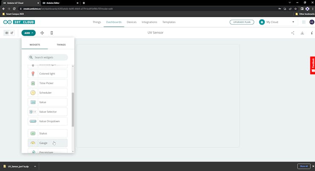Click widget list scrollbar thumb
The height and width of the screenshot is (171, 315).
pos(73,109)
